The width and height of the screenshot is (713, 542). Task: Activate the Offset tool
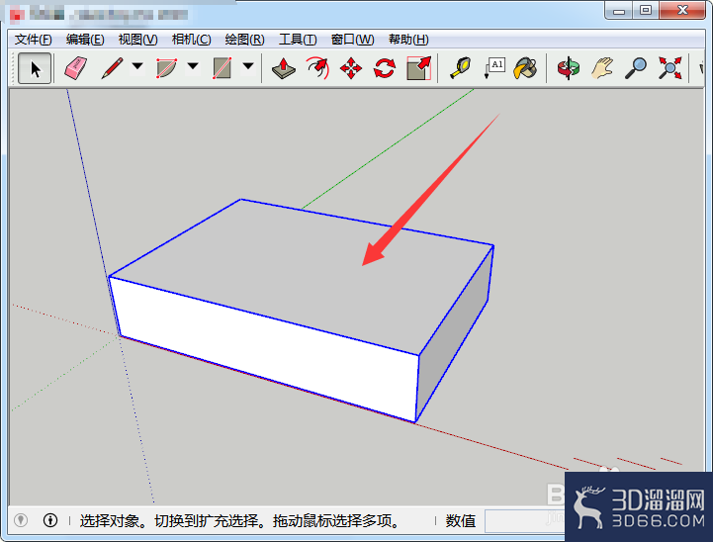pyautogui.click(x=317, y=68)
